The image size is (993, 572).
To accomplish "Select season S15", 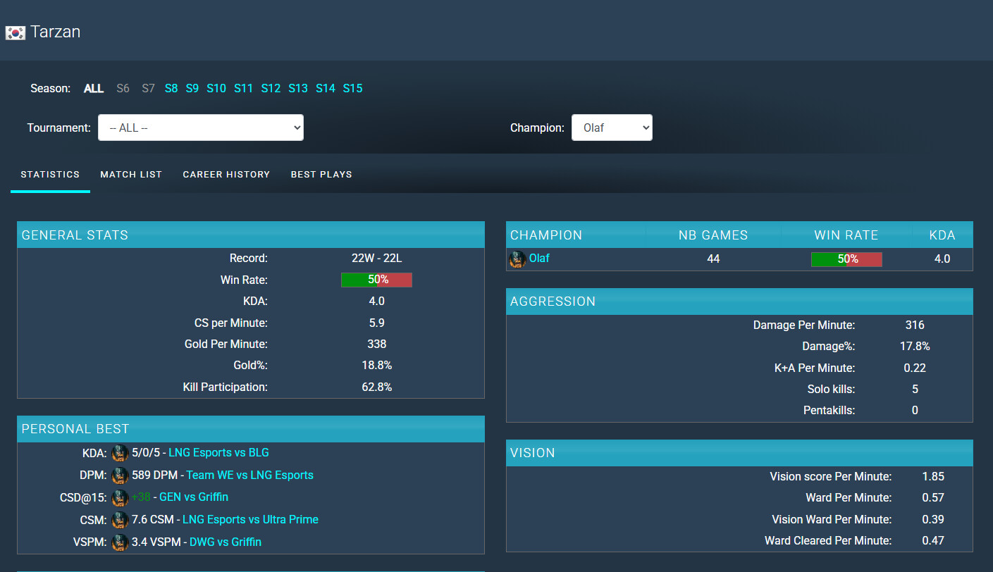I will [x=353, y=88].
